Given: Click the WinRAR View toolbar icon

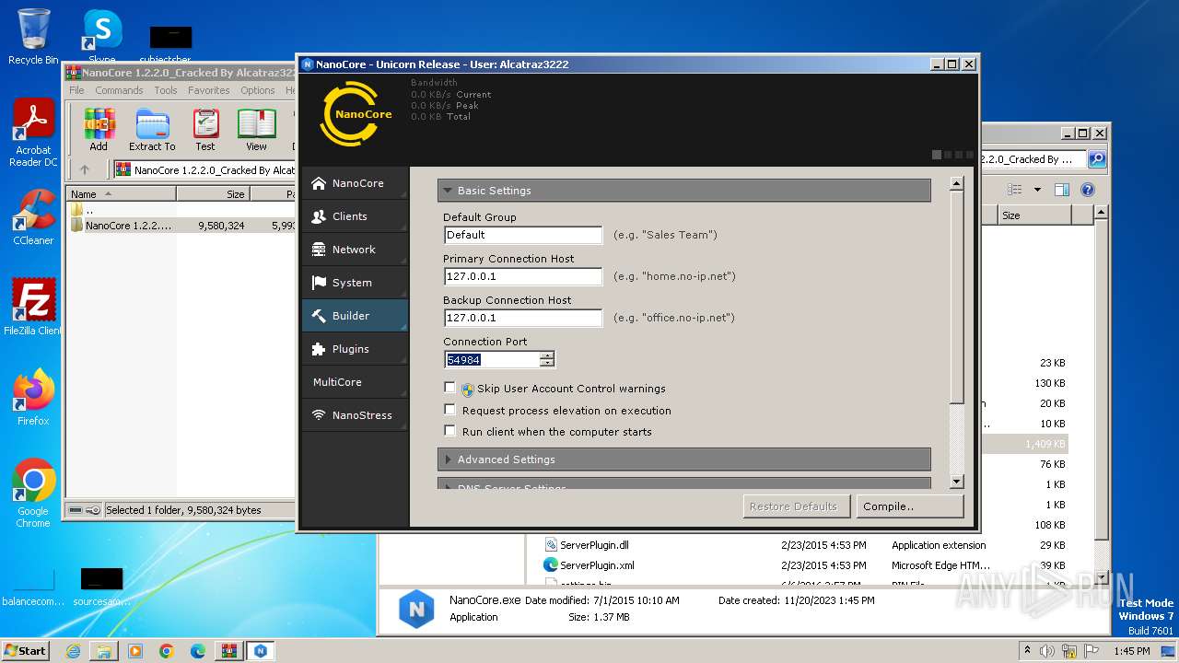Looking at the screenshot, I should click(256, 129).
